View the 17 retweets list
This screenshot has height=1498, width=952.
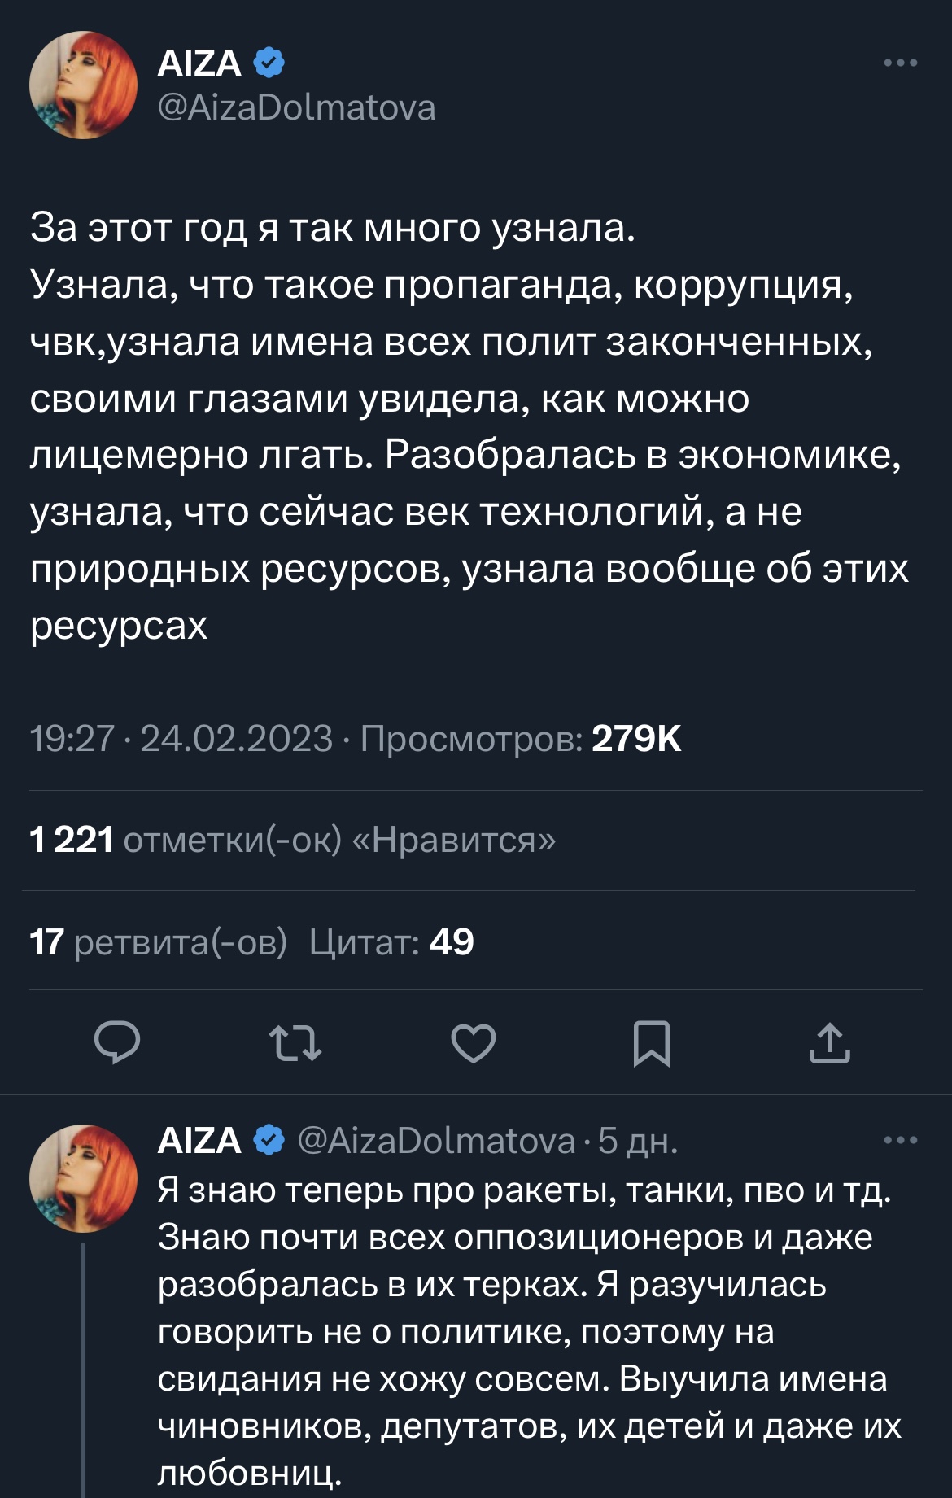pyautogui.click(x=159, y=941)
